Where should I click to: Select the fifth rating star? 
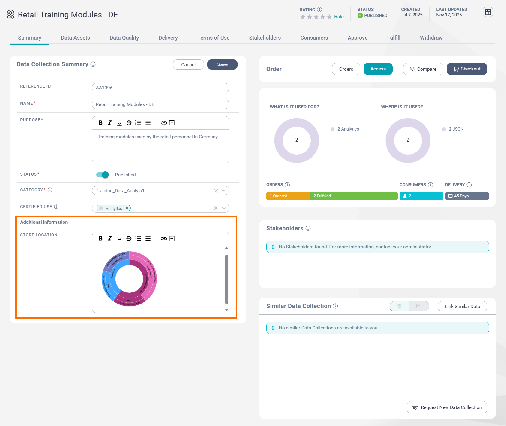coord(329,17)
